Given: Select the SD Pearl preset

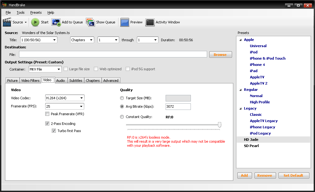Looking at the screenshot, I should tap(251, 146).
